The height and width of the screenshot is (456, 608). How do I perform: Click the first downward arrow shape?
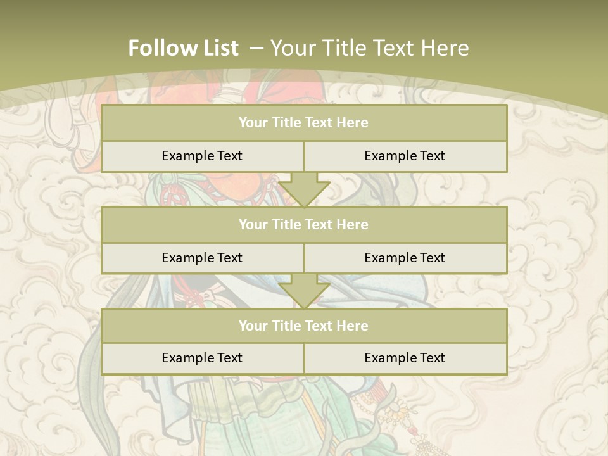pos(304,190)
